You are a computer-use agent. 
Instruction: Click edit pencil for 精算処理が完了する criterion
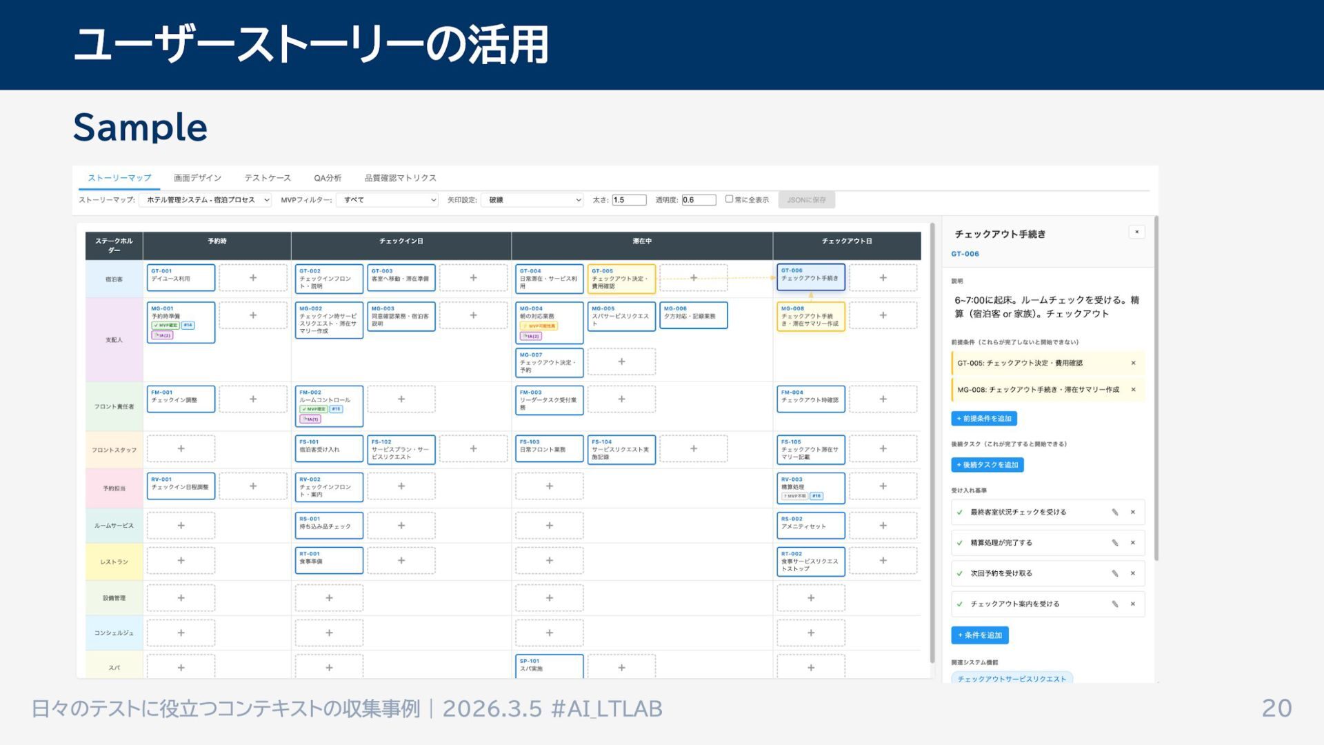[x=1114, y=543]
